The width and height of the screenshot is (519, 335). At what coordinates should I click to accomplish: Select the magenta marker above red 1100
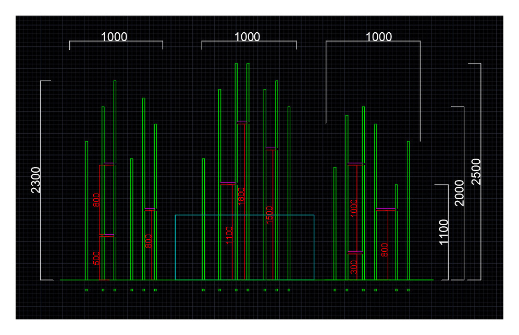(x=228, y=183)
